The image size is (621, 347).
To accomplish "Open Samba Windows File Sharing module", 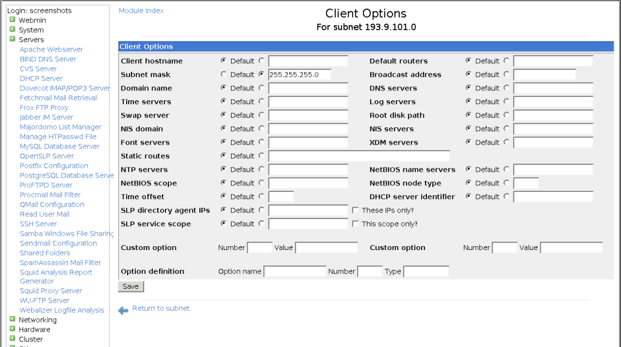I will click(x=67, y=233).
